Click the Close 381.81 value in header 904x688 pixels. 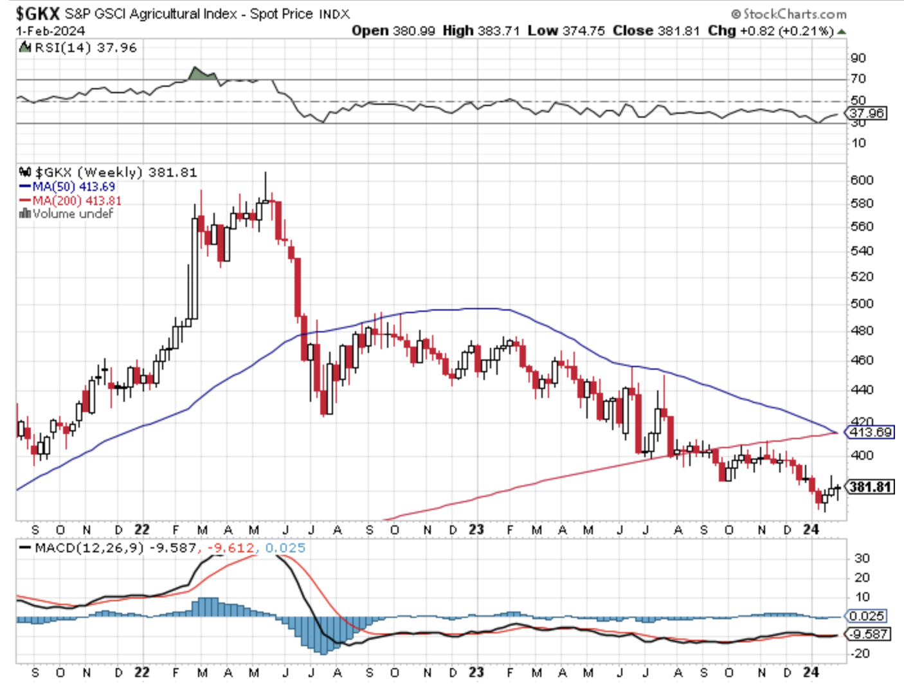(x=656, y=31)
